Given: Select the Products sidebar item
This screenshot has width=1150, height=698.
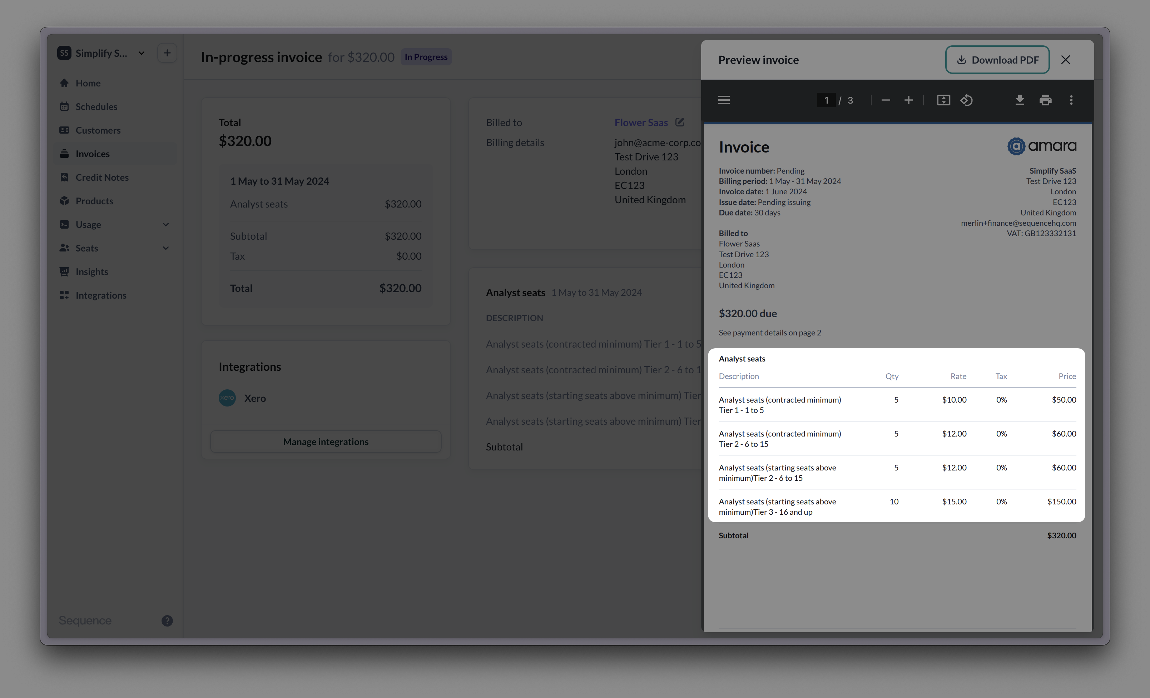Looking at the screenshot, I should click(94, 201).
